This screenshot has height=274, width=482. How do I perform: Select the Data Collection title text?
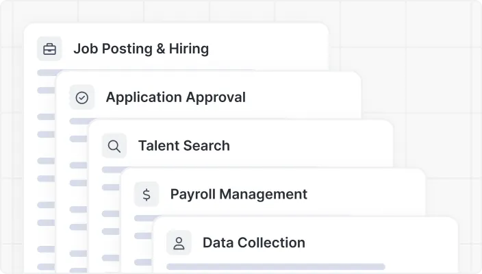tap(253, 243)
